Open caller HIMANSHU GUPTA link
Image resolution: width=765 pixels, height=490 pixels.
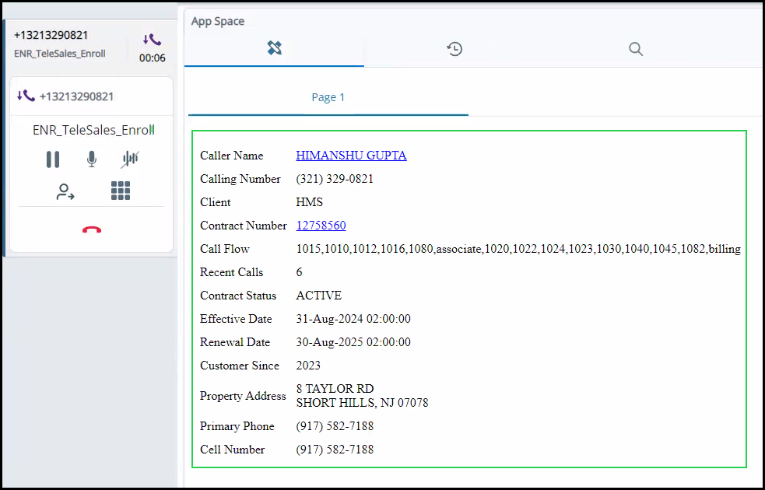click(351, 156)
